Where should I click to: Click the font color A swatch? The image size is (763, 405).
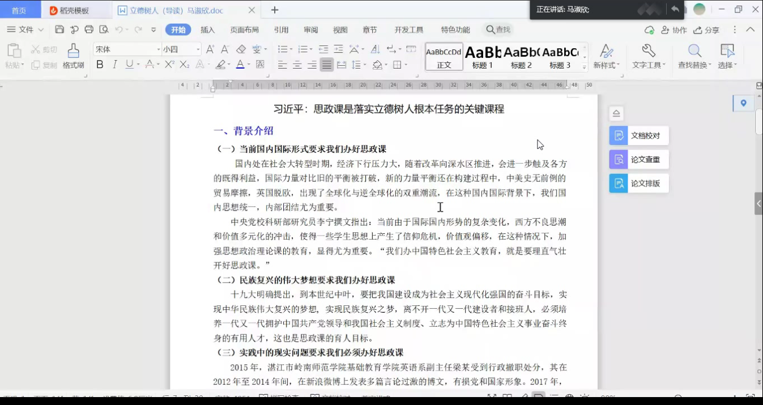(x=240, y=65)
